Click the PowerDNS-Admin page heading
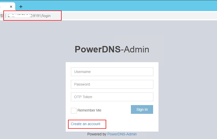Screen dimensions: 217x139 (x=112, y=49)
